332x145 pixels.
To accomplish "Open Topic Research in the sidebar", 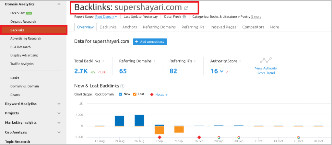I will (18, 142).
